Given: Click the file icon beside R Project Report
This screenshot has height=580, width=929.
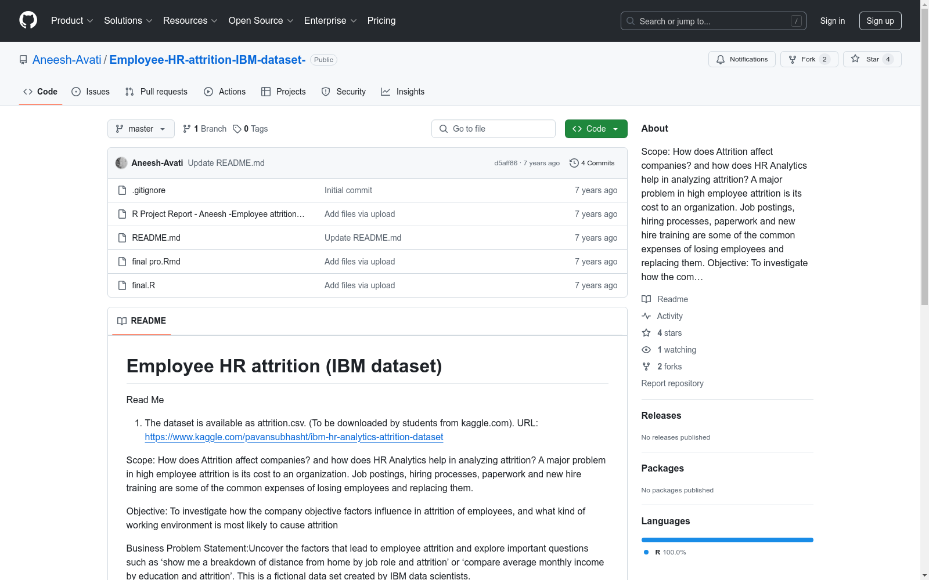Looking at the screenshot, I should point(122,214).
